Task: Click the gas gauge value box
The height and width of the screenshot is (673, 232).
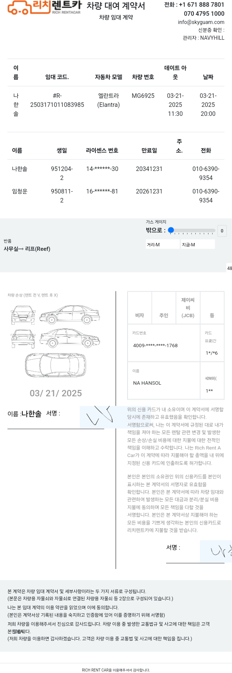Action: pyautogui.click(x=222, y=231)
